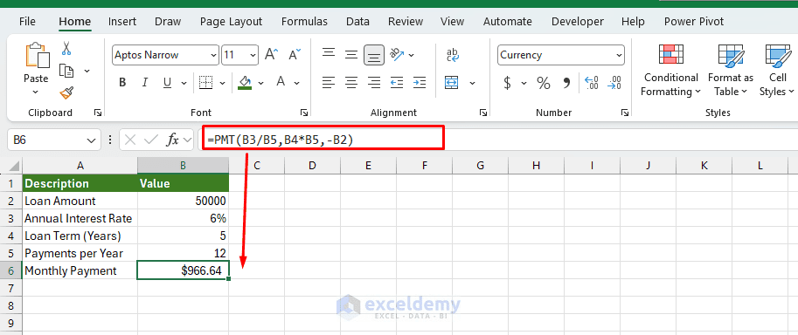Click the Insert Function fx icon
The width and height of the screenshot is (798, 335).
(x=173, y=140)
